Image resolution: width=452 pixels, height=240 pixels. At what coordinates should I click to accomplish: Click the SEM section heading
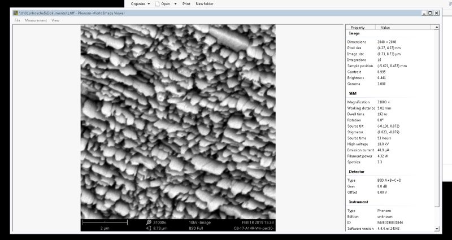tap(353, 94)
